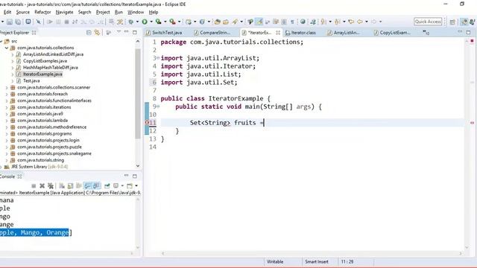Open the Coverage button dropdown arrow
This screenshot has height=268, width=477.
(165, 22)
